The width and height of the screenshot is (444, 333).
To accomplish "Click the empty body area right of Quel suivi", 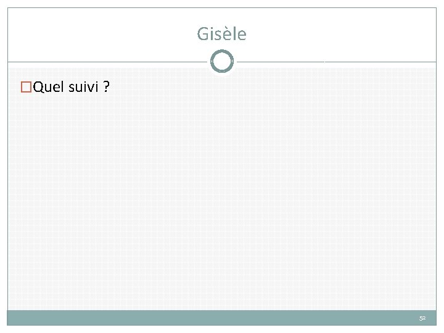I will (277, 88).
